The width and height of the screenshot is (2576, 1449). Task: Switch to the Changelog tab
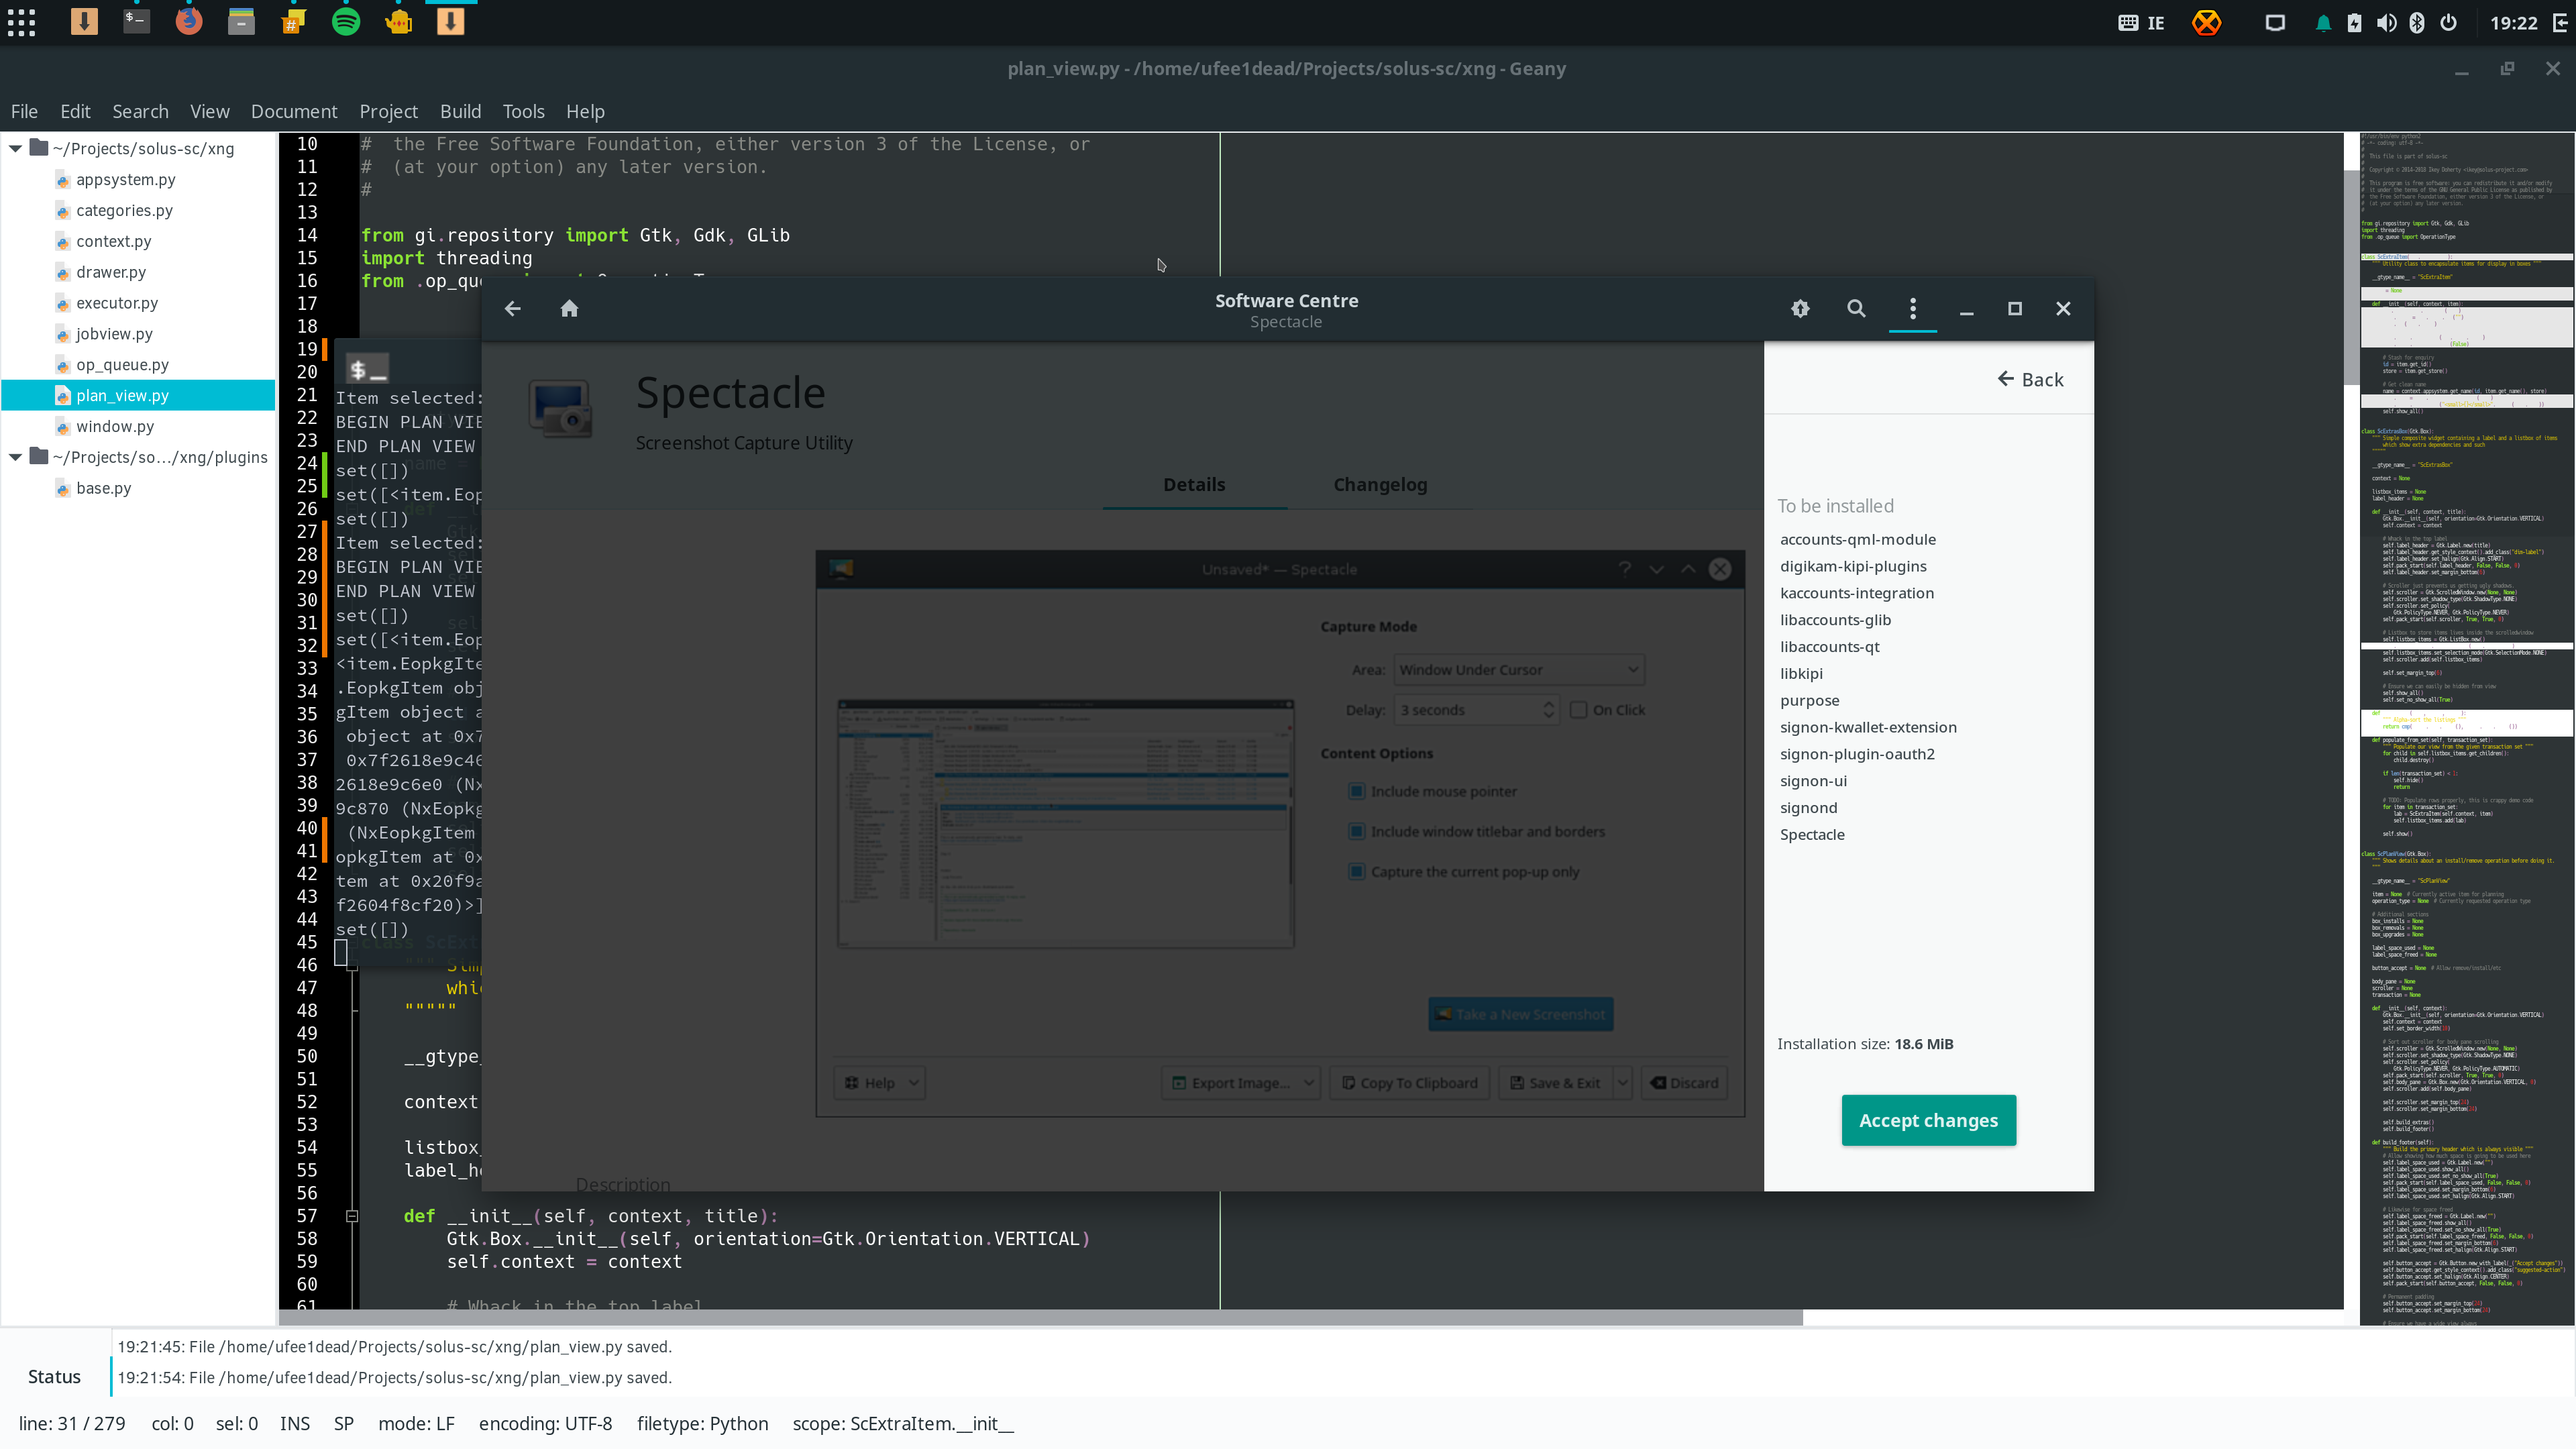tap(1380, 484)
